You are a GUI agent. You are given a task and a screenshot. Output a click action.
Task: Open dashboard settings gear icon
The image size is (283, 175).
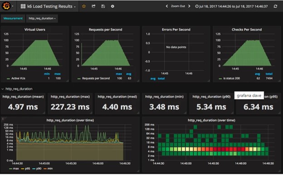[112, 6]
